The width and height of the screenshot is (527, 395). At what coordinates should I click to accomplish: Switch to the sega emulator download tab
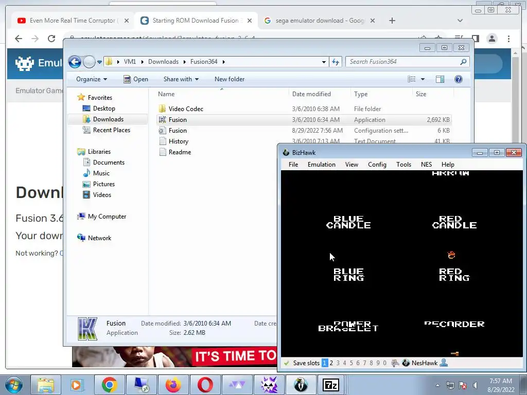[x=320, y=21]
